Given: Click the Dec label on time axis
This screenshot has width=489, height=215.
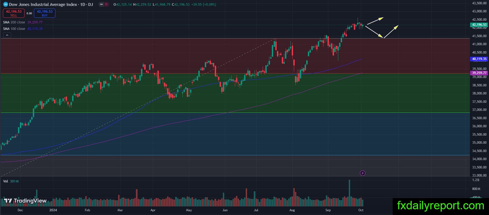Looking at the screenshot, I should click(x=20, y=210).
